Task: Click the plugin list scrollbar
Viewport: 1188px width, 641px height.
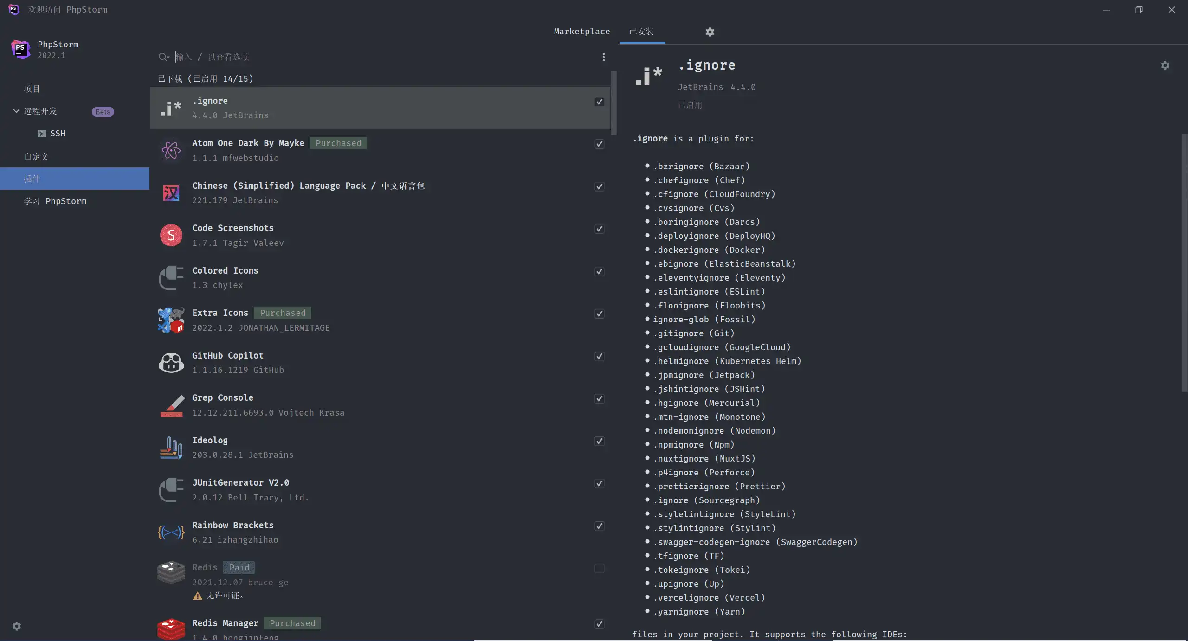Action: (x=613, y=103)
